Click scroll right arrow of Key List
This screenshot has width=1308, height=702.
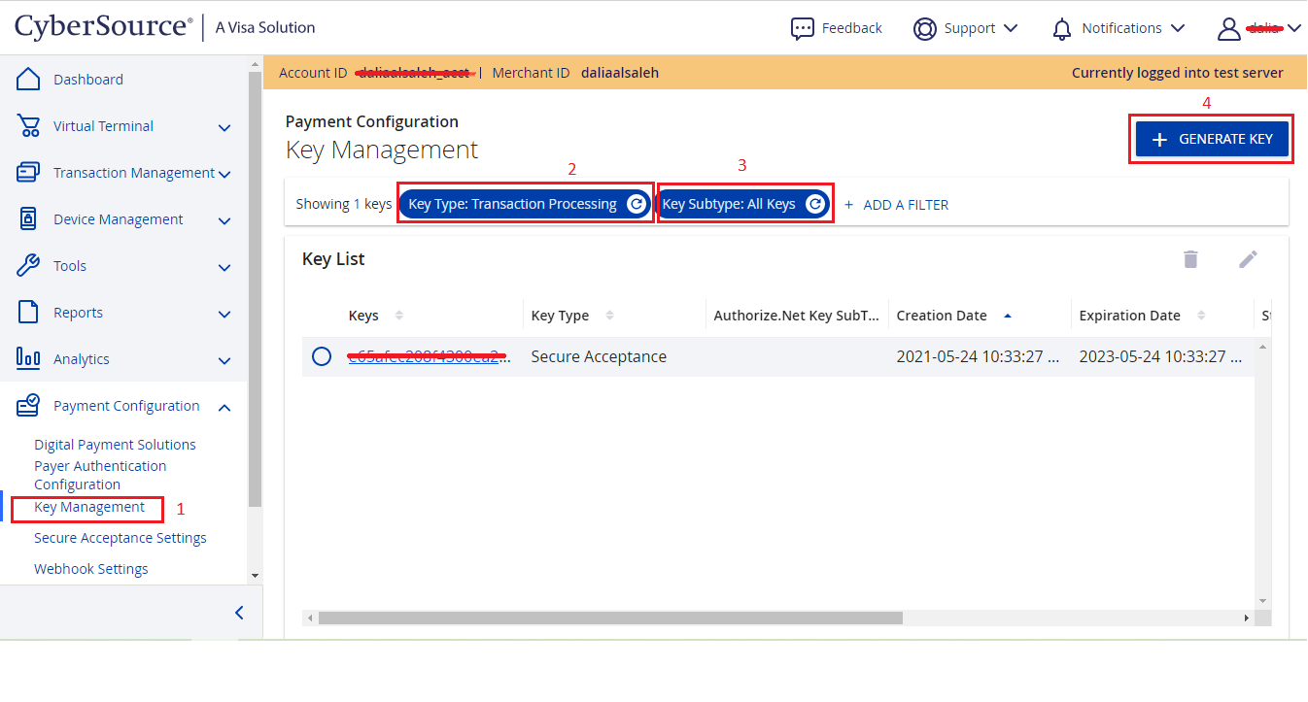point(1247,618)
